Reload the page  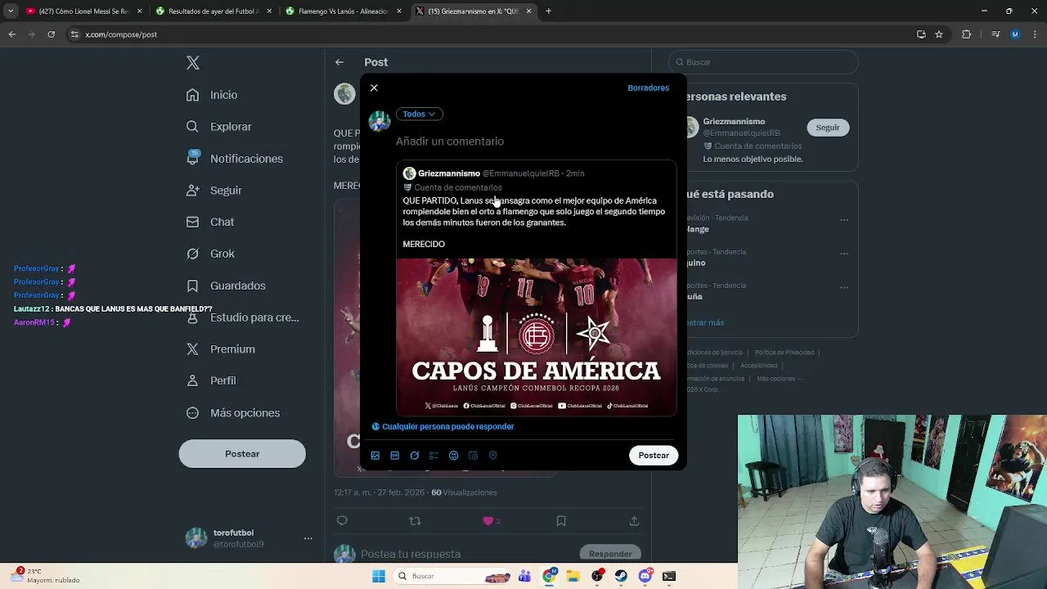coord(51,34)
